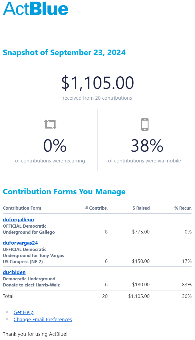Click the 83% recurring value for du4biden
This screenshot has width=195, height=340.
[x=186, y=285]
